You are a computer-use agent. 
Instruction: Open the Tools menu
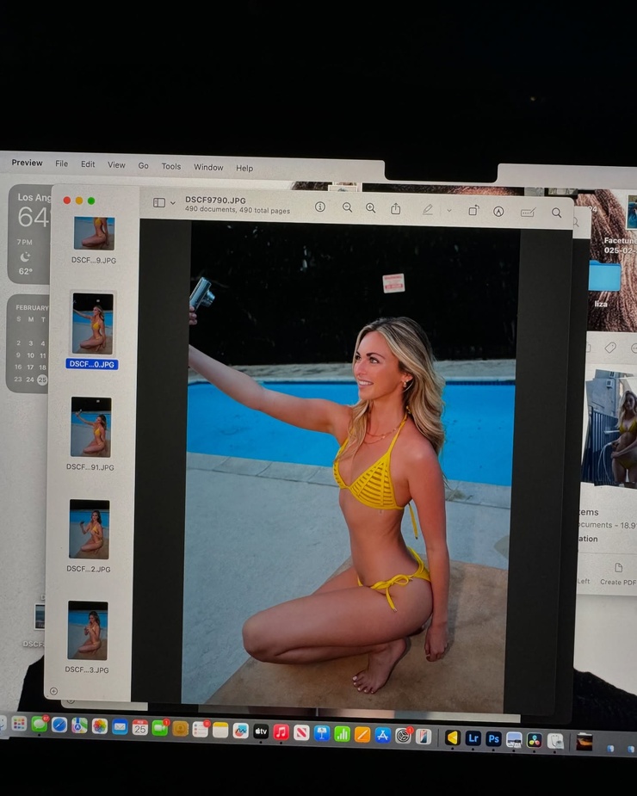click(171, 166)
